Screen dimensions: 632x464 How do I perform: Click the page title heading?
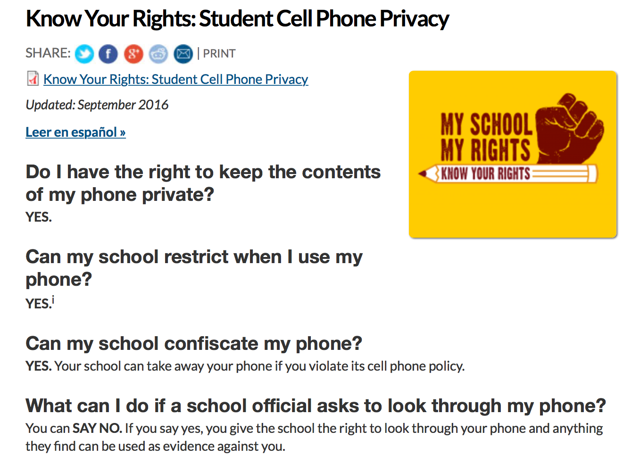click(x=237, y=19)
